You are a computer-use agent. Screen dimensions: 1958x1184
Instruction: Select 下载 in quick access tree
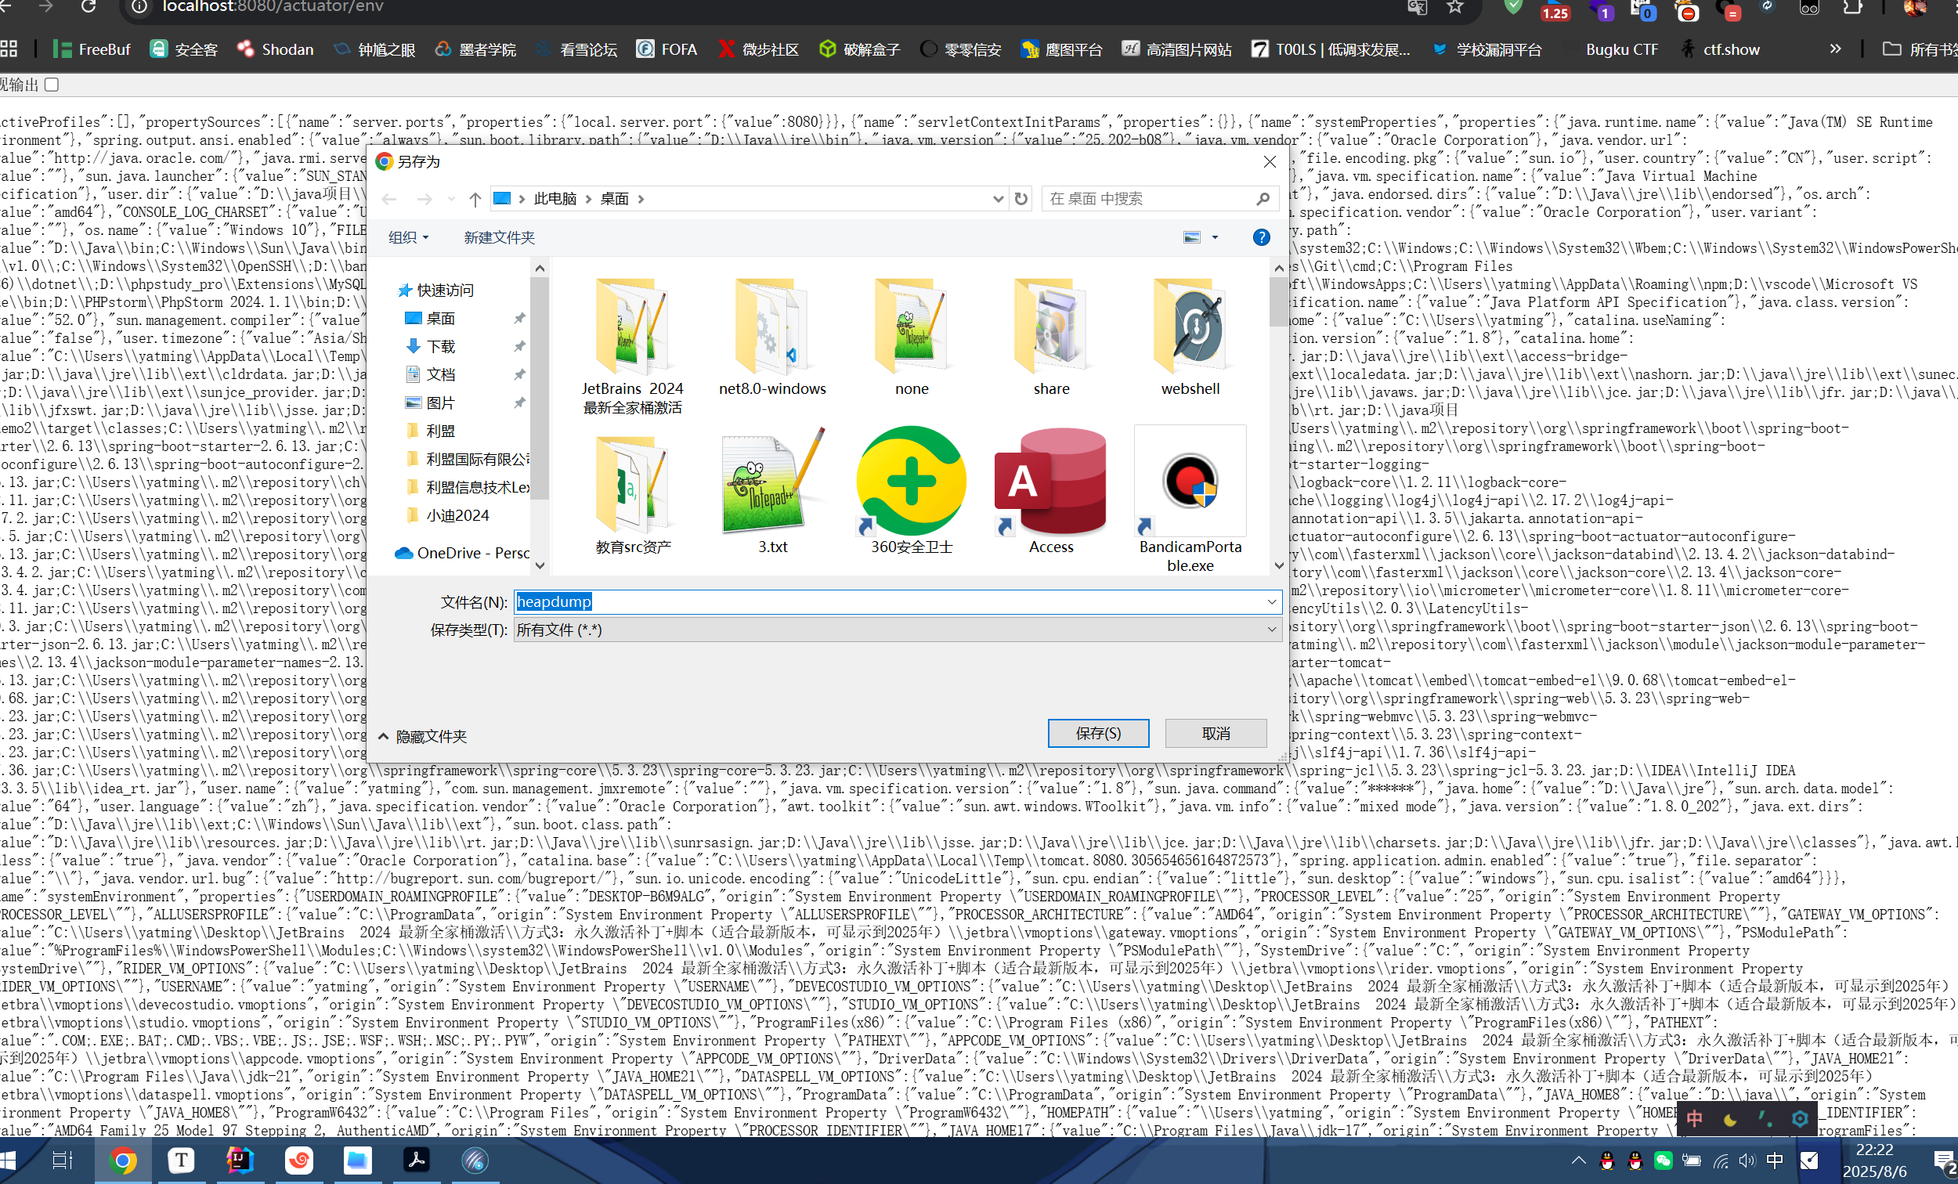click(440, 346)
